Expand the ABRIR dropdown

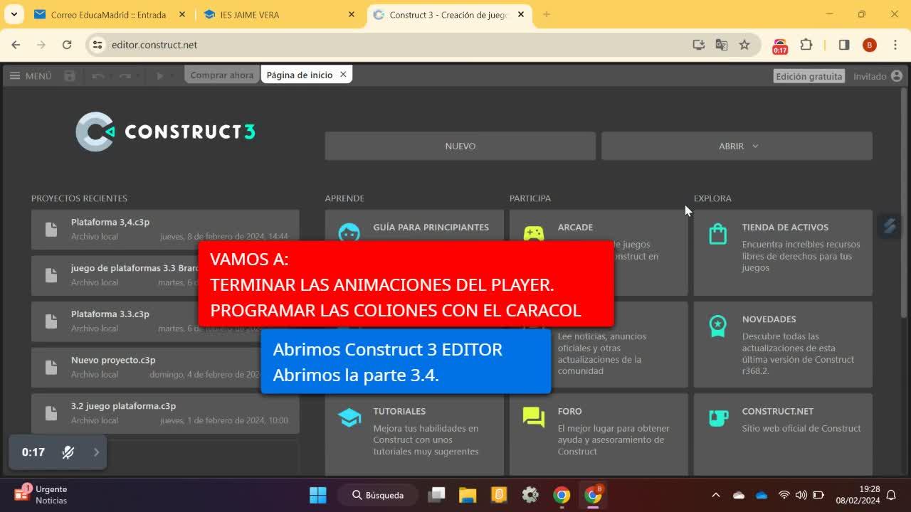[737, 146]
